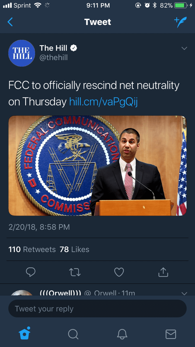The height and width of the screenshot is (347, 195).
Task: Tap the @thehill handle
Action: tap(53, 57)
